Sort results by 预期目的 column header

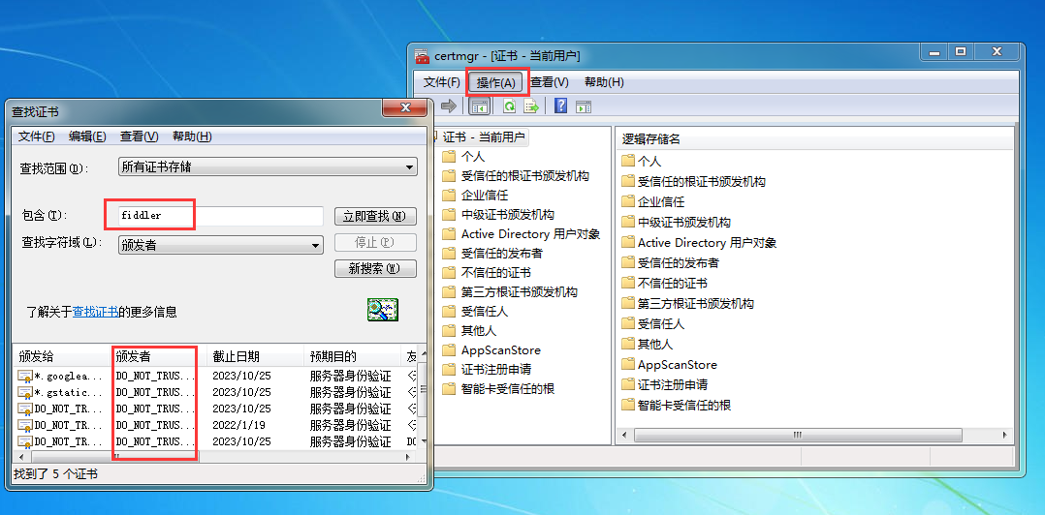[x=351, y=356]
